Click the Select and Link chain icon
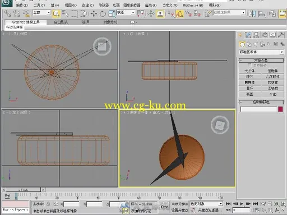Screen dimensions: 287x215 7,13
